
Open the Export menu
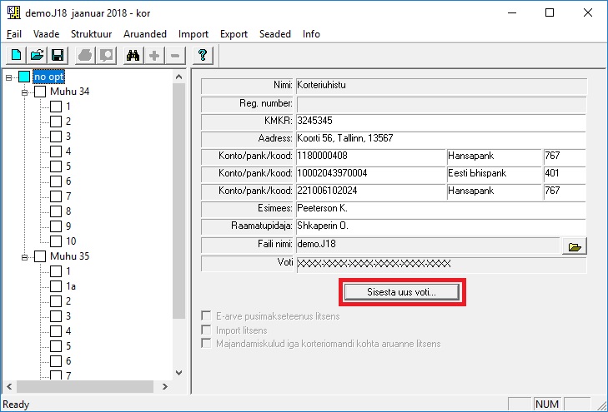click(234, 34)
